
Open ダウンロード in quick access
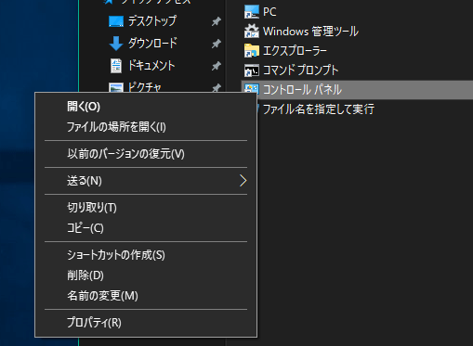tap(152, 44)
